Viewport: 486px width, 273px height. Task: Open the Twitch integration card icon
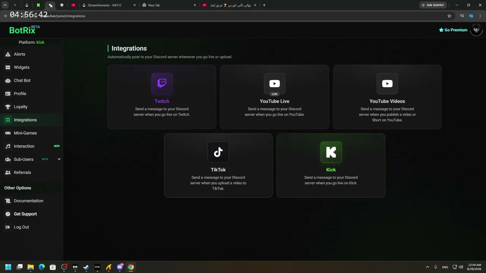point(162,84)
